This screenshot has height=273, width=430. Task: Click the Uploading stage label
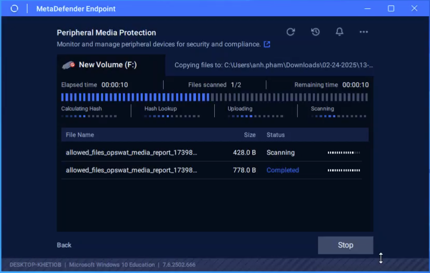[240, 109]
